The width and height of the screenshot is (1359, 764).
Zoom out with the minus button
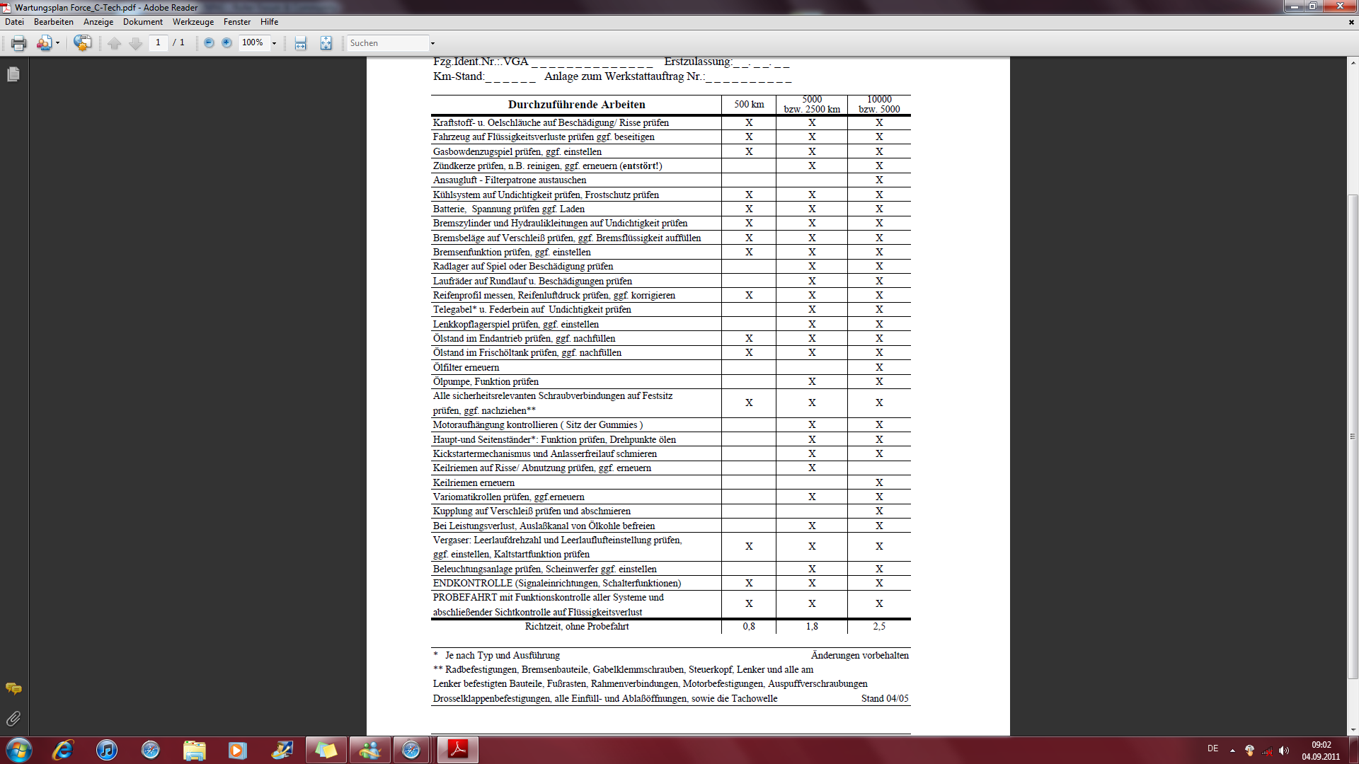tap(209, 43)
